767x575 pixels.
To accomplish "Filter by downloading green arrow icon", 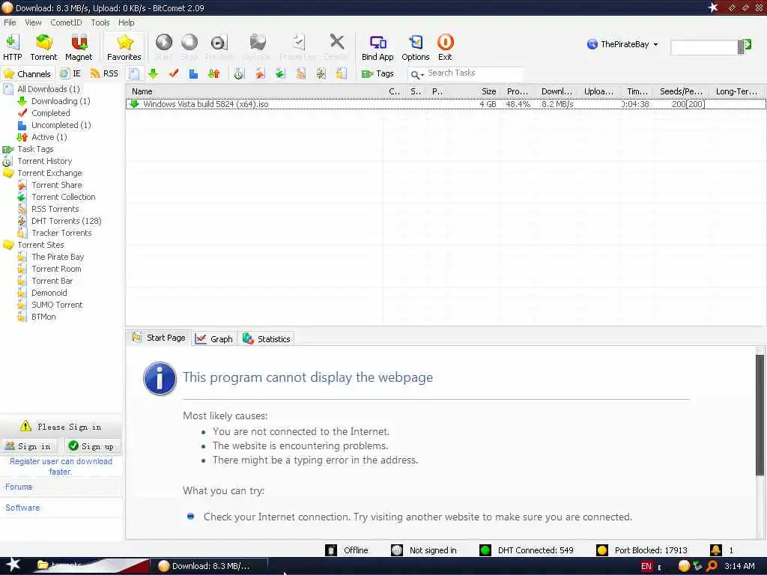I will pyautogui.click(x=153, y=74).
